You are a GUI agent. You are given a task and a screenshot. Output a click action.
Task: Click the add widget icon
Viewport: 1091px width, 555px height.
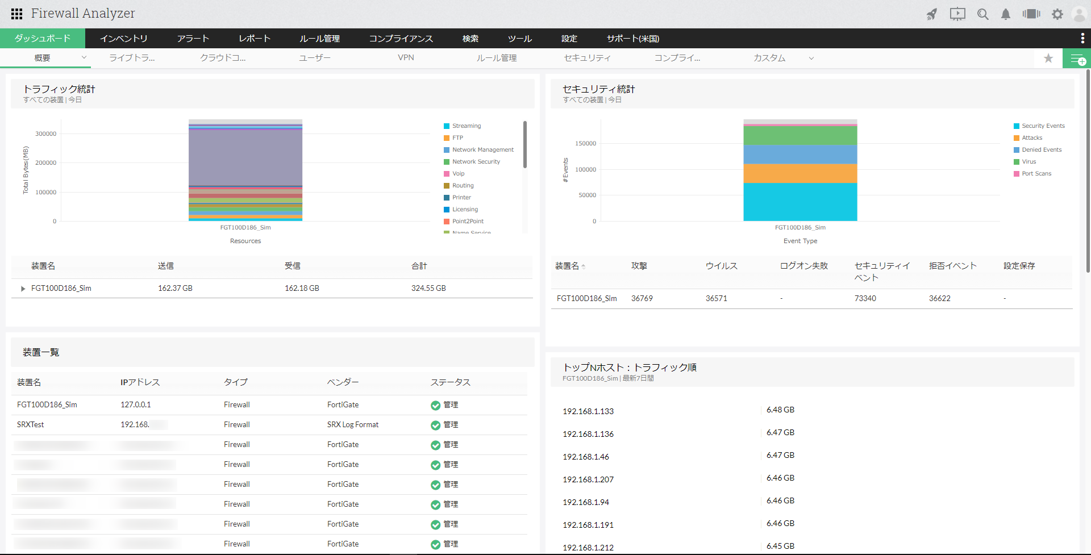1077,59
